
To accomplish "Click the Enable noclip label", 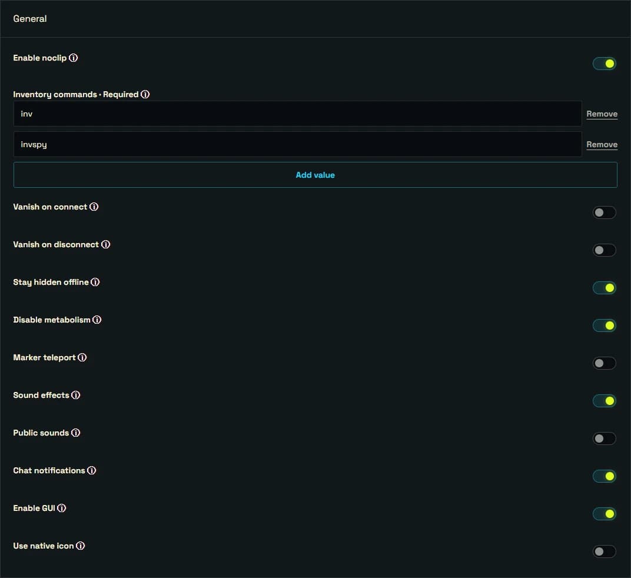I will [x=40, y=58].
